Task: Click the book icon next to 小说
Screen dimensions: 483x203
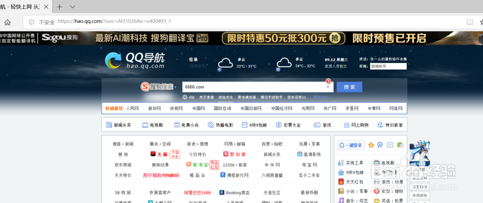Action: click(341, 191)
